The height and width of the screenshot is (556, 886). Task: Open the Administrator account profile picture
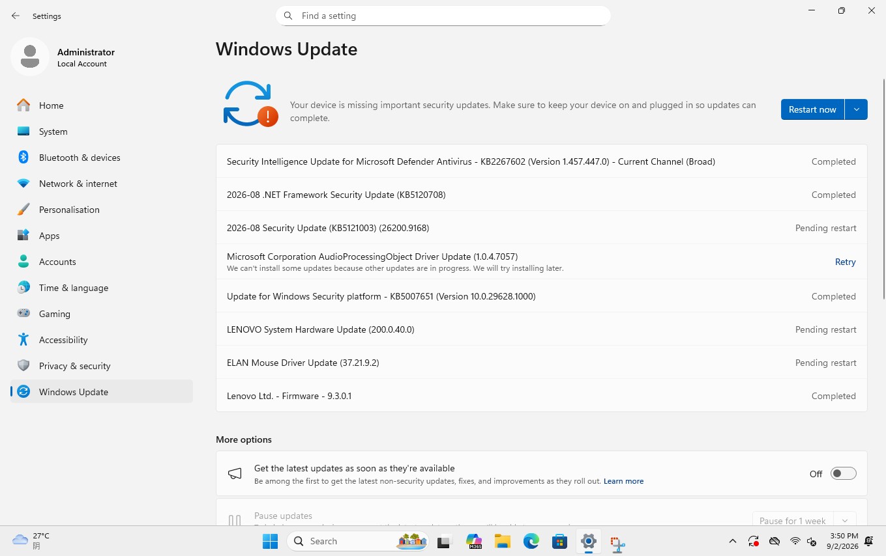click(x=30, y=57)
